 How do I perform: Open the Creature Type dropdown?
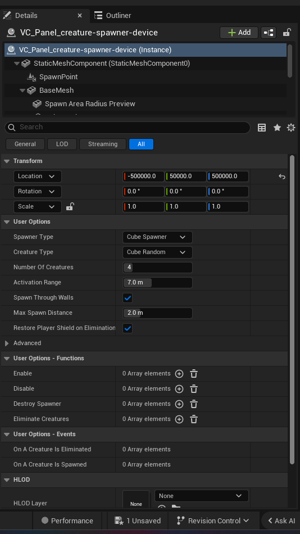(x=157, y=252)
